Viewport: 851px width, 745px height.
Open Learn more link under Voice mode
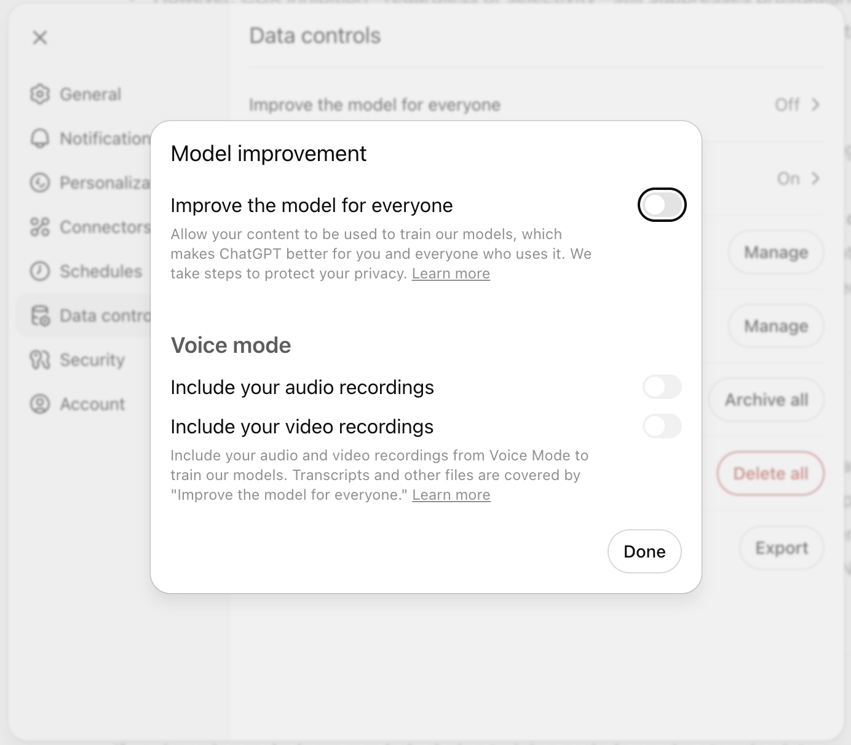tap(451, 495)
